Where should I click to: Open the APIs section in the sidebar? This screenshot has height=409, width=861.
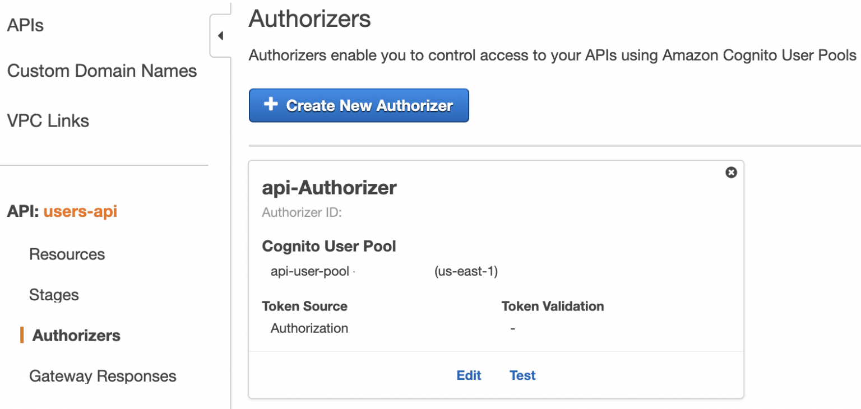(x=25, y=25)
